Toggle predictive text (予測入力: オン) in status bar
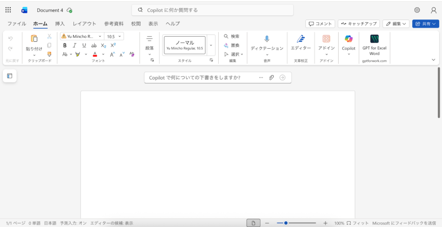The width and height of the screenshot is (442, 227). click(x=73, y=223)
